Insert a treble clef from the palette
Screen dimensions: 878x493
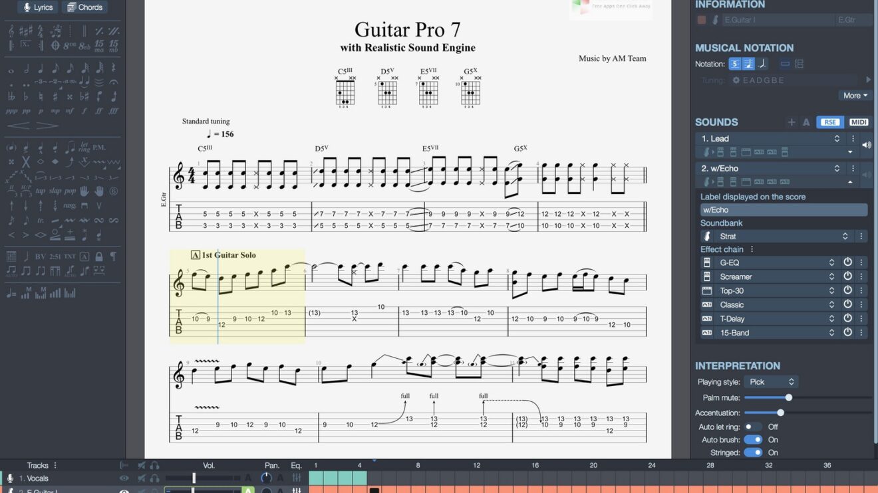11,31
